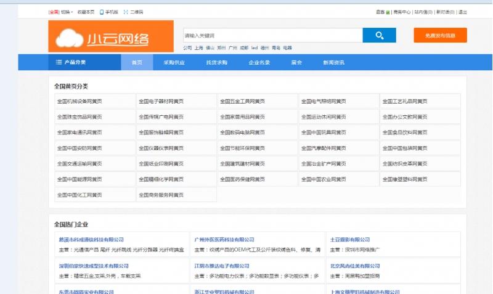Open 全国电子器材网黄页 category
This screenshot has width=493, height=294.
coord(161,101)
